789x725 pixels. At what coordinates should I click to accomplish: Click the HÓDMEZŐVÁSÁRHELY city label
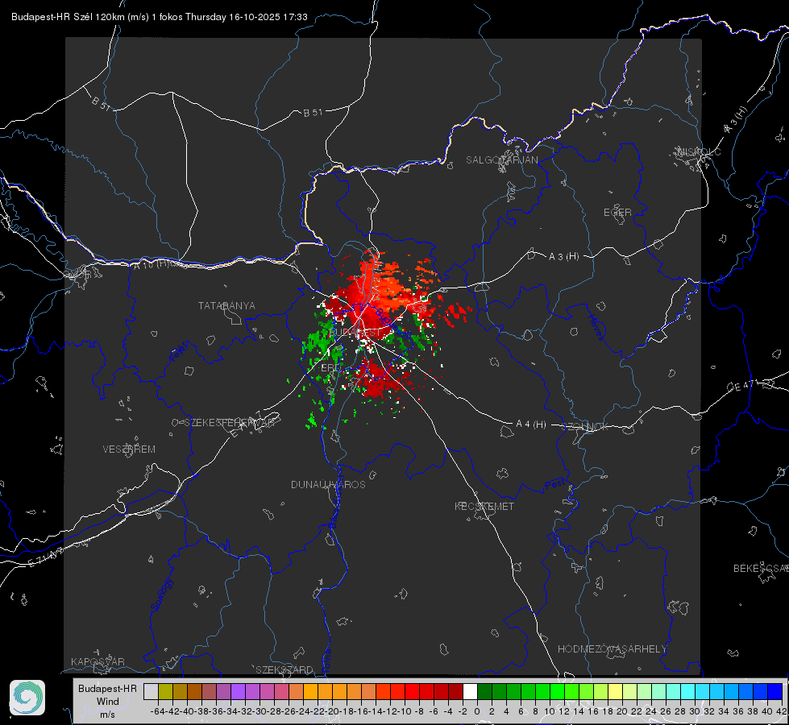(612, 649)
